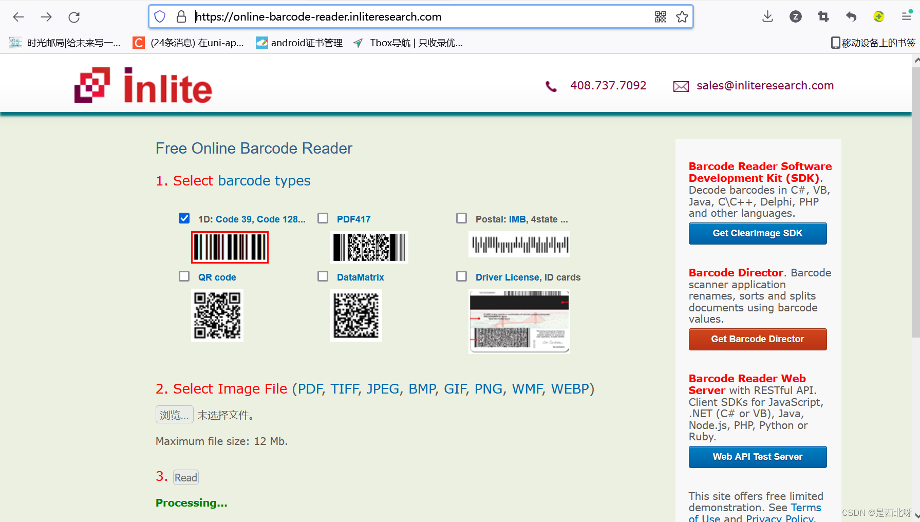
Task: Open the browser hamburger menu
Action: click(907, 17)
